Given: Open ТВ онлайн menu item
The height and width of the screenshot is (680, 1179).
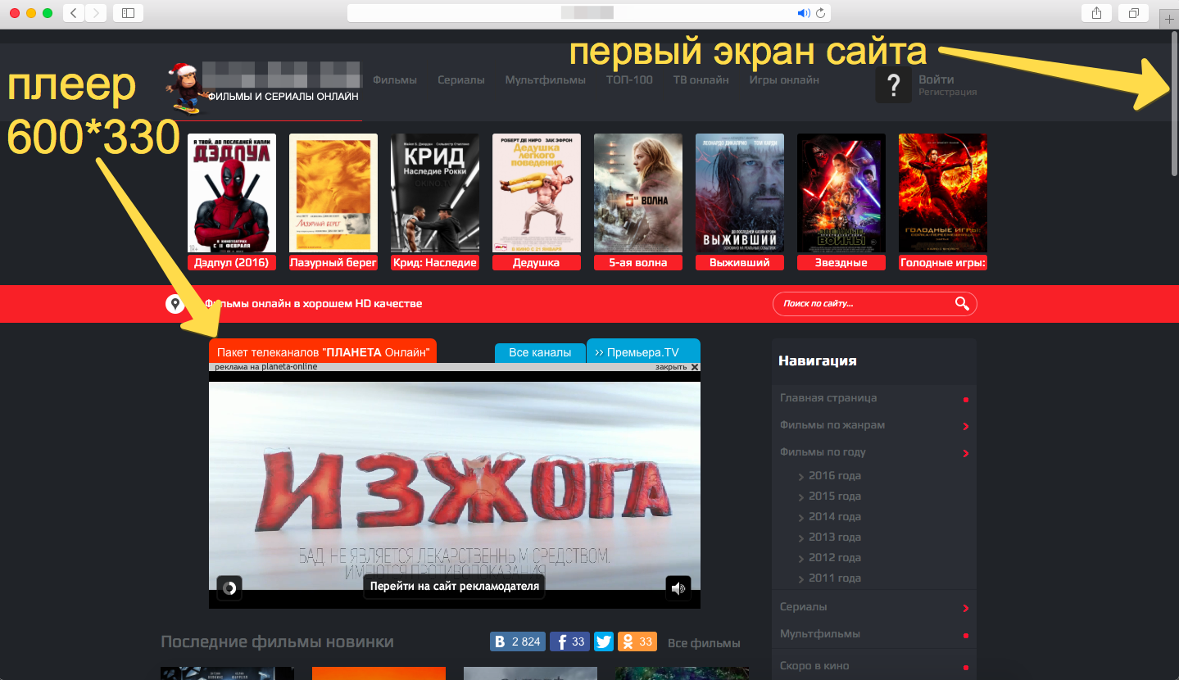Looking at the screenshot, I should (x=701, y=79).
